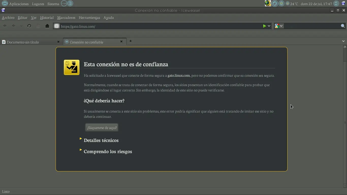Click the Iceweasel icon at panel's right end

point(343,3)
